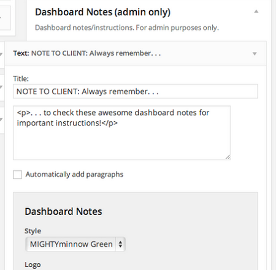Click the cut-off arrow left of Title field

(x=1, y=87)
